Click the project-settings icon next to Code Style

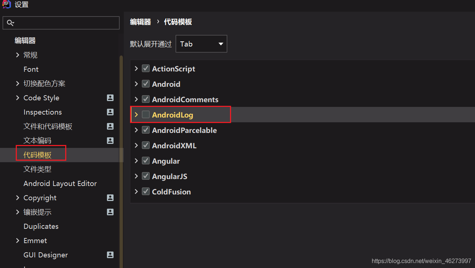pyautogui.click(x=110, y=98)
